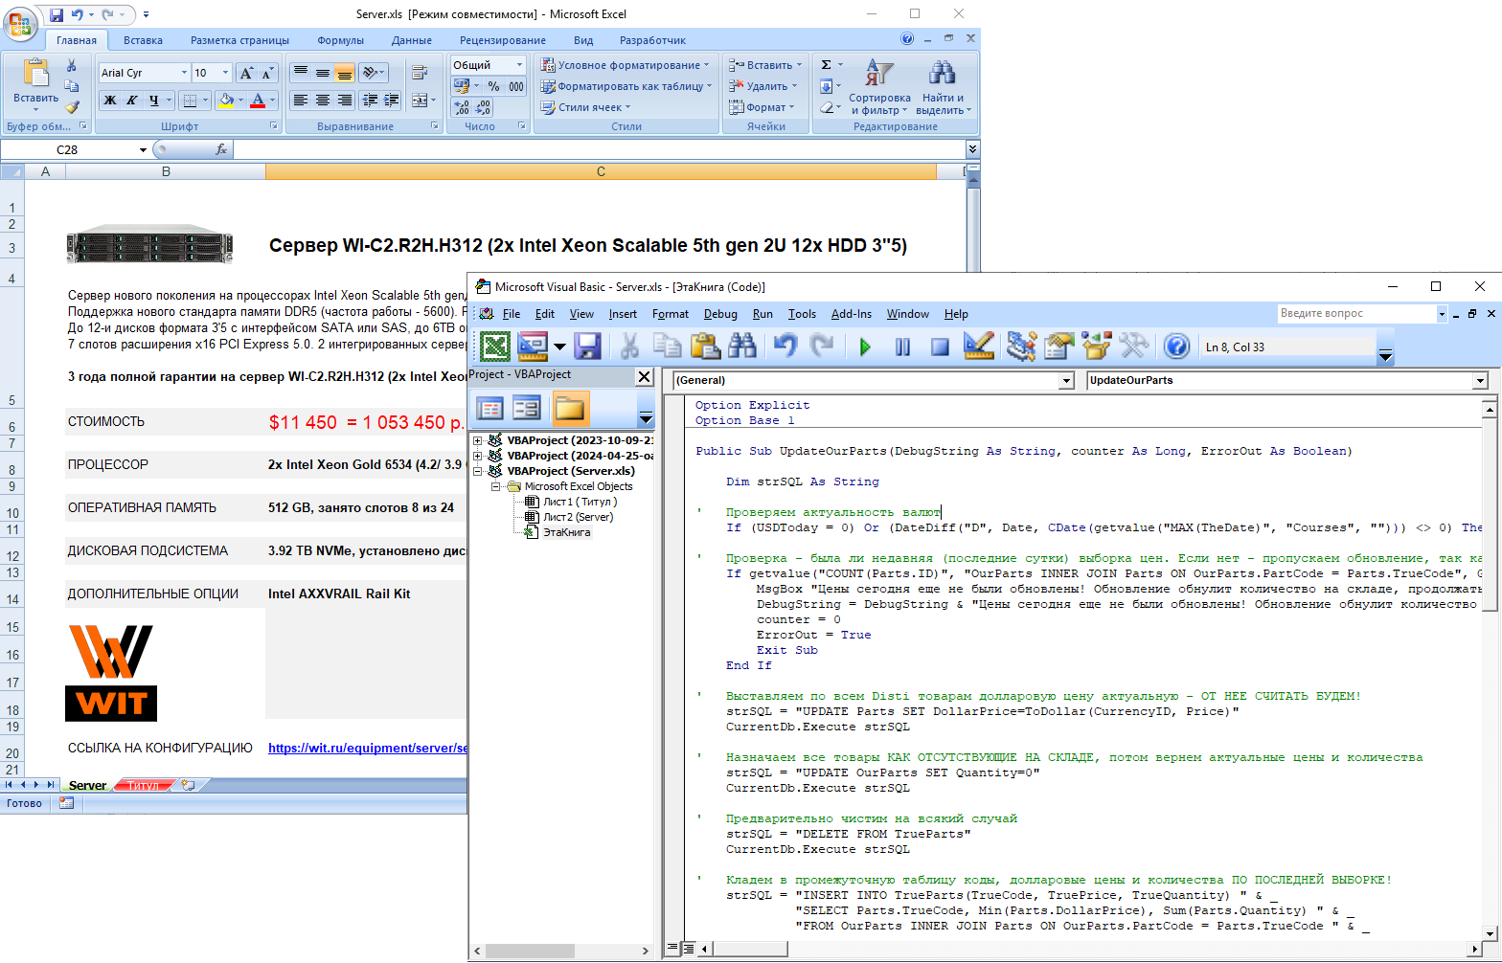Click the Cut scissors icon in Excel ribbon

pyautogui.click(x=71, y=65)
